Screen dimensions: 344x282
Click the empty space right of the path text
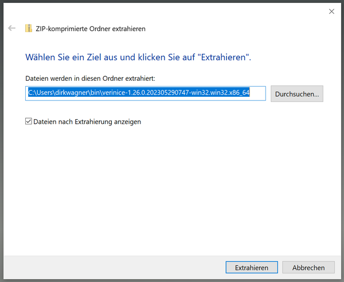pos(257,93)
